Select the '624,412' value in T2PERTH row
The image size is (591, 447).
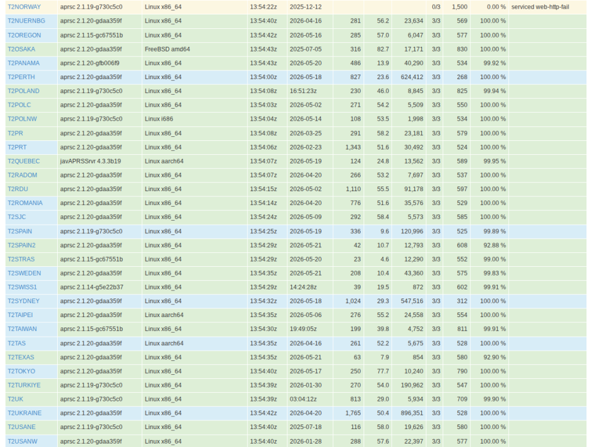click(x=412, y=77)
